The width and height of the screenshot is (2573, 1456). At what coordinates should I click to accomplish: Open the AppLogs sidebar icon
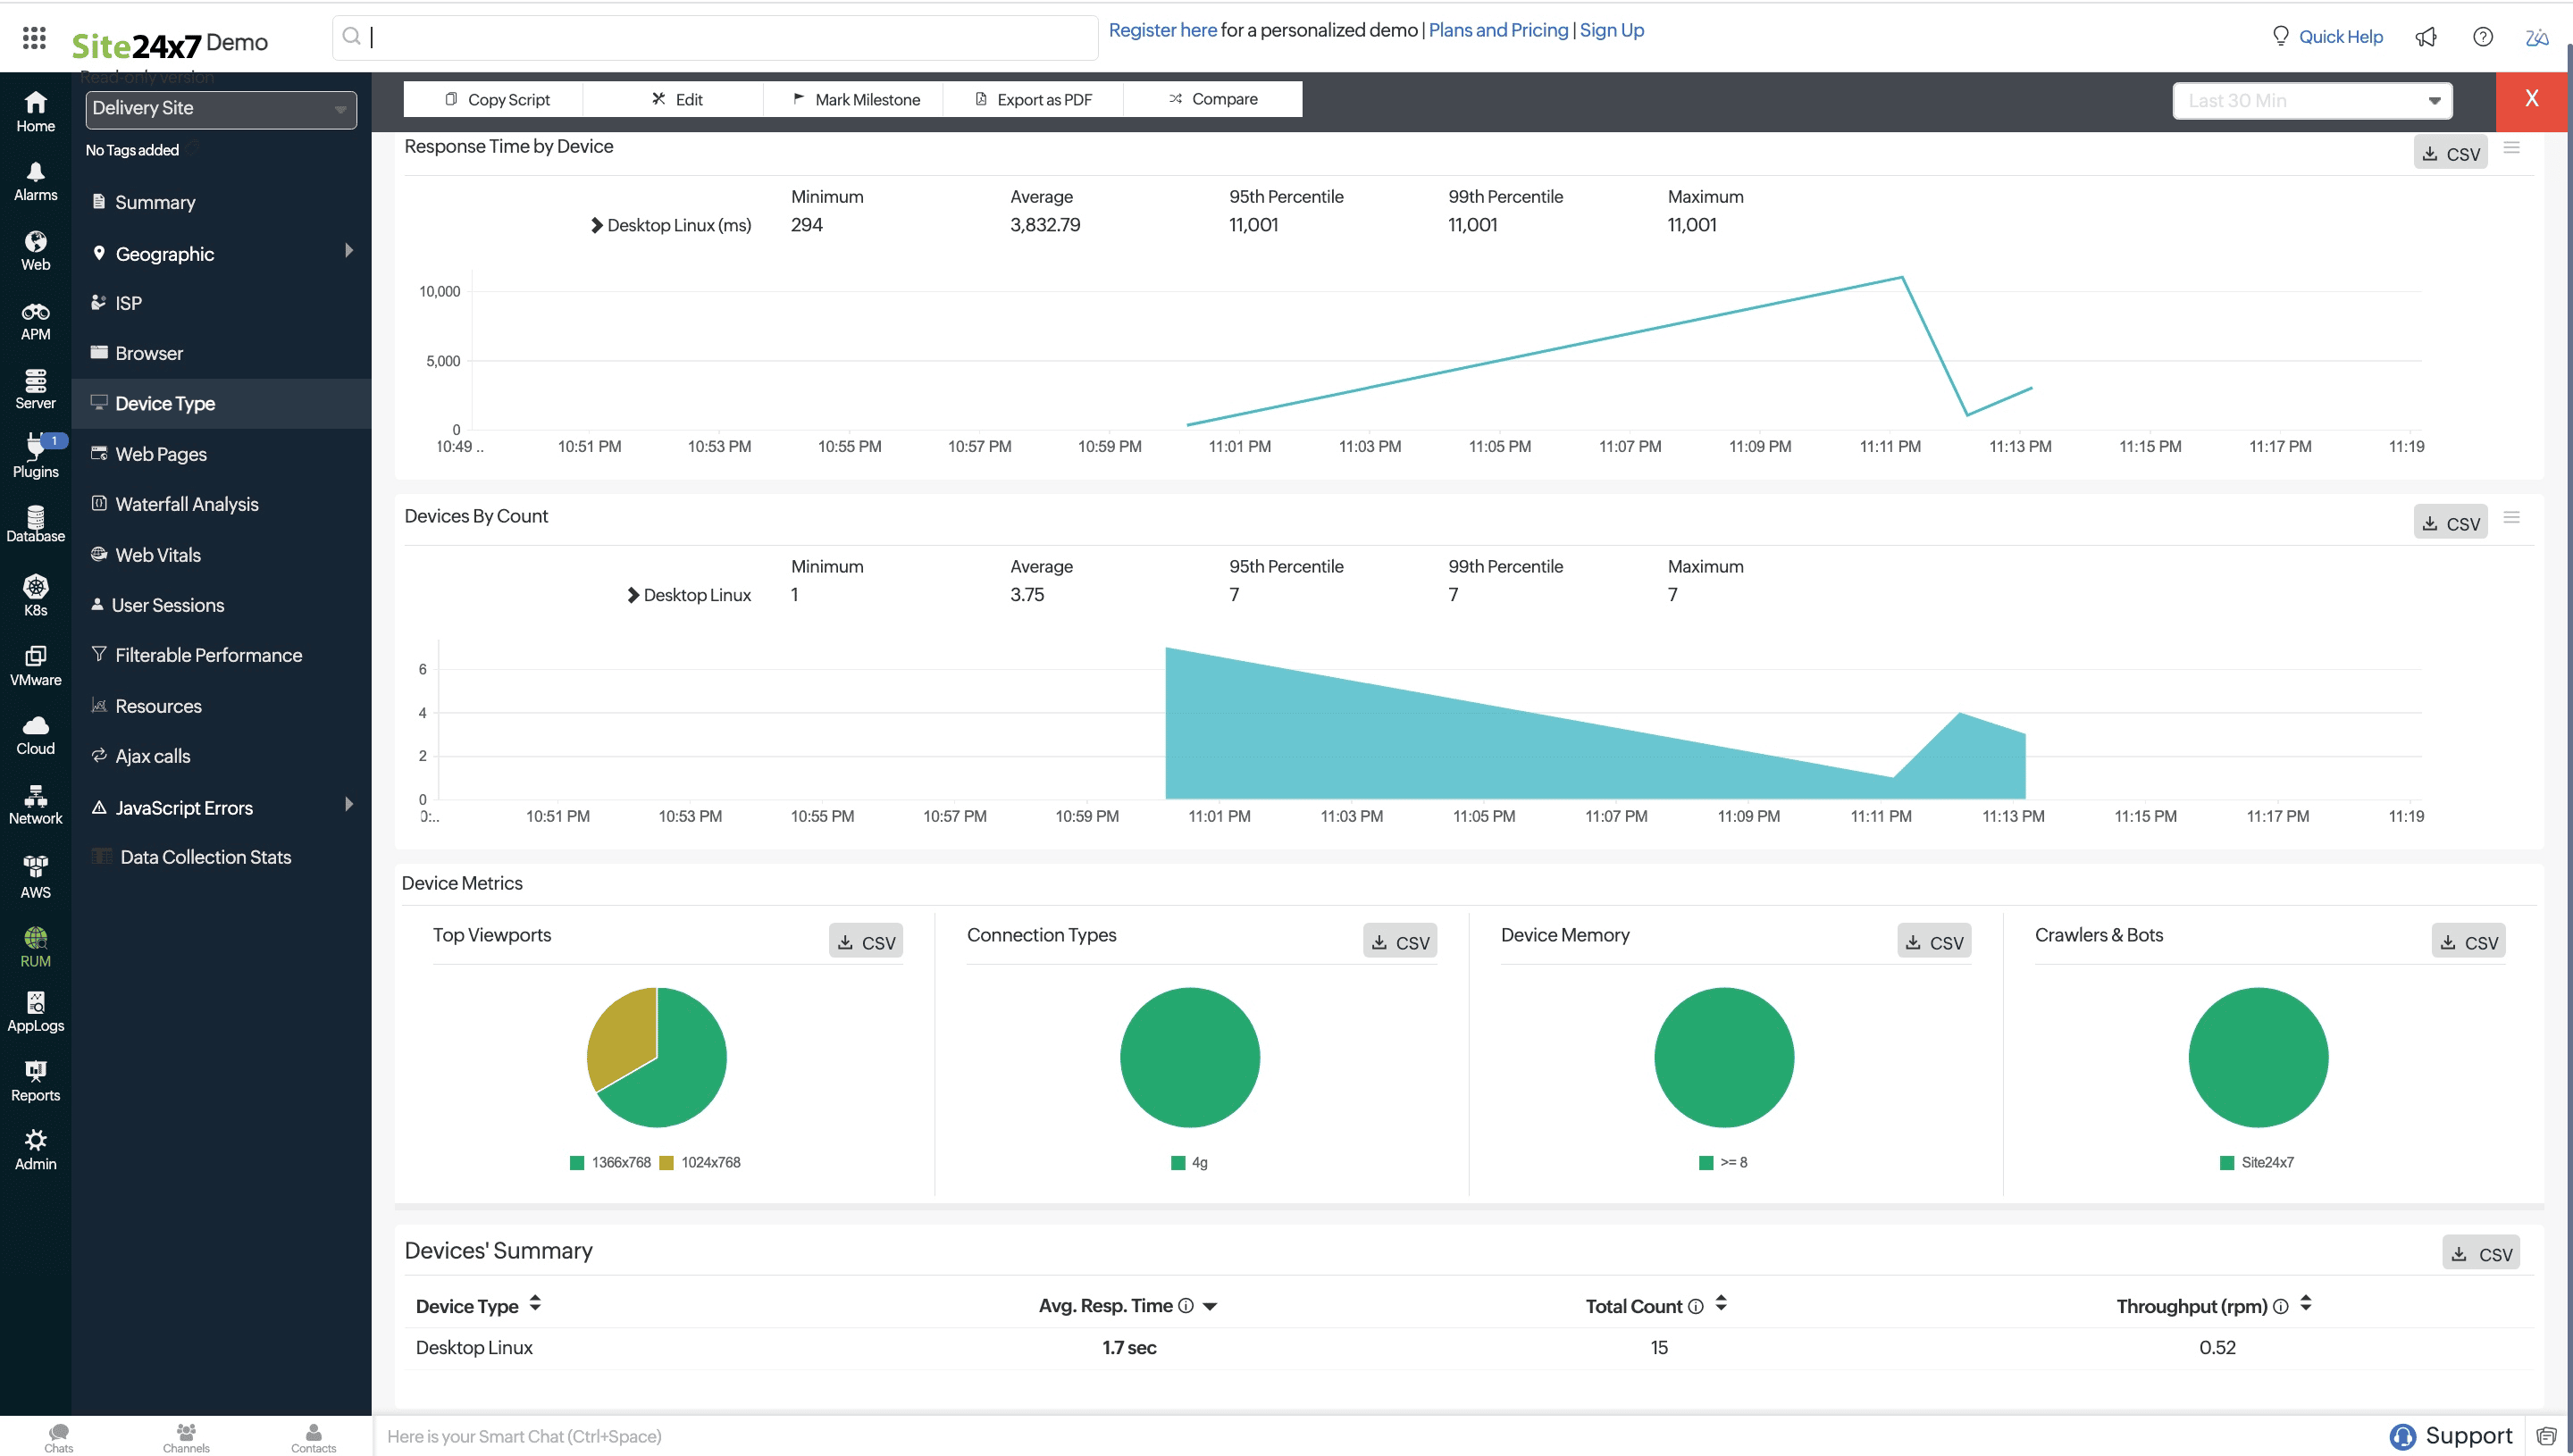point(35,1003)
